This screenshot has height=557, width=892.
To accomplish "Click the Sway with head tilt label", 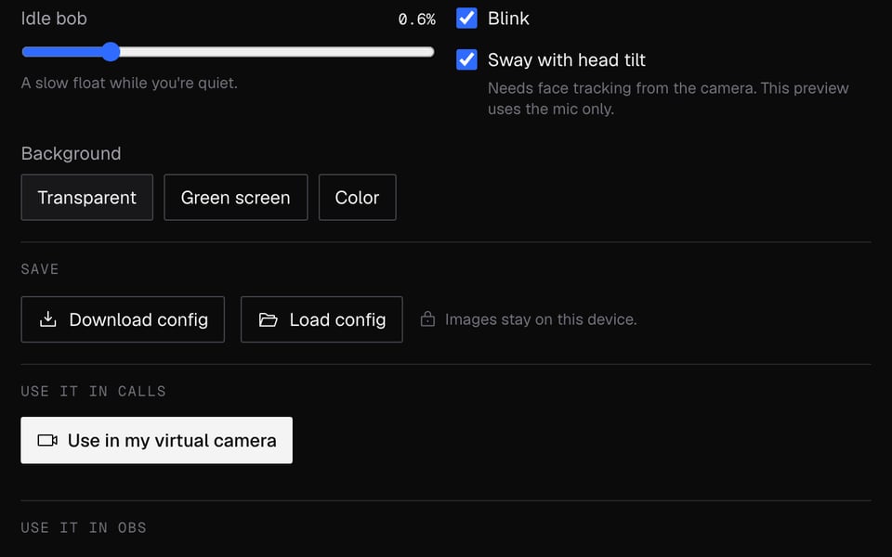I will click(566, 59).
